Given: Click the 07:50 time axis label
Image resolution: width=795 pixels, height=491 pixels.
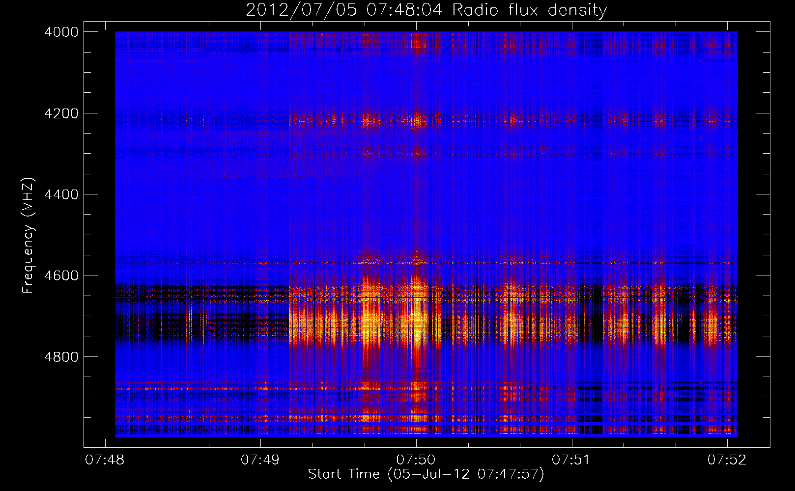Looking at the screenshot, I should (416, 460).
